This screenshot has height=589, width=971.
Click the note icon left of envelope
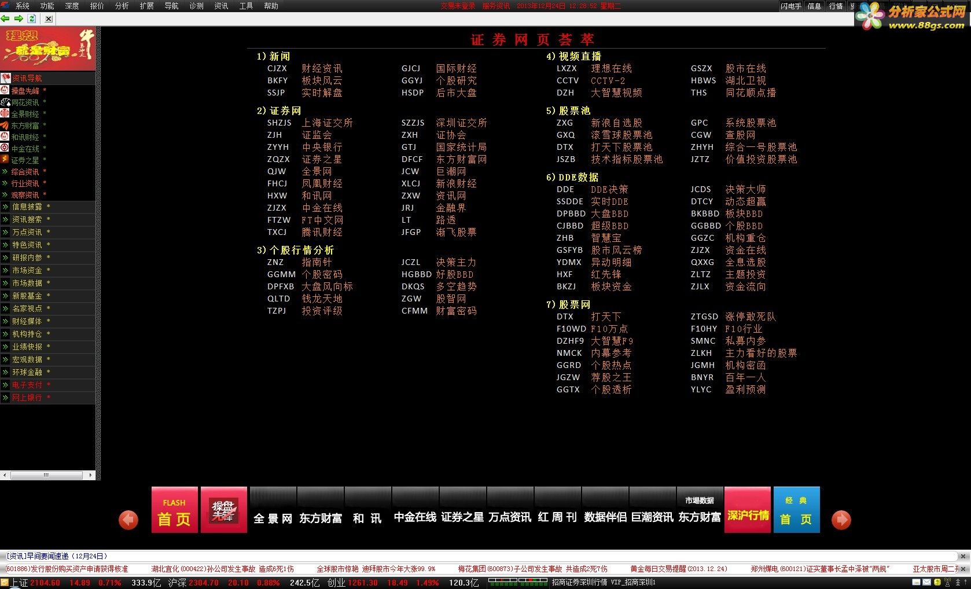coord(917,583)
